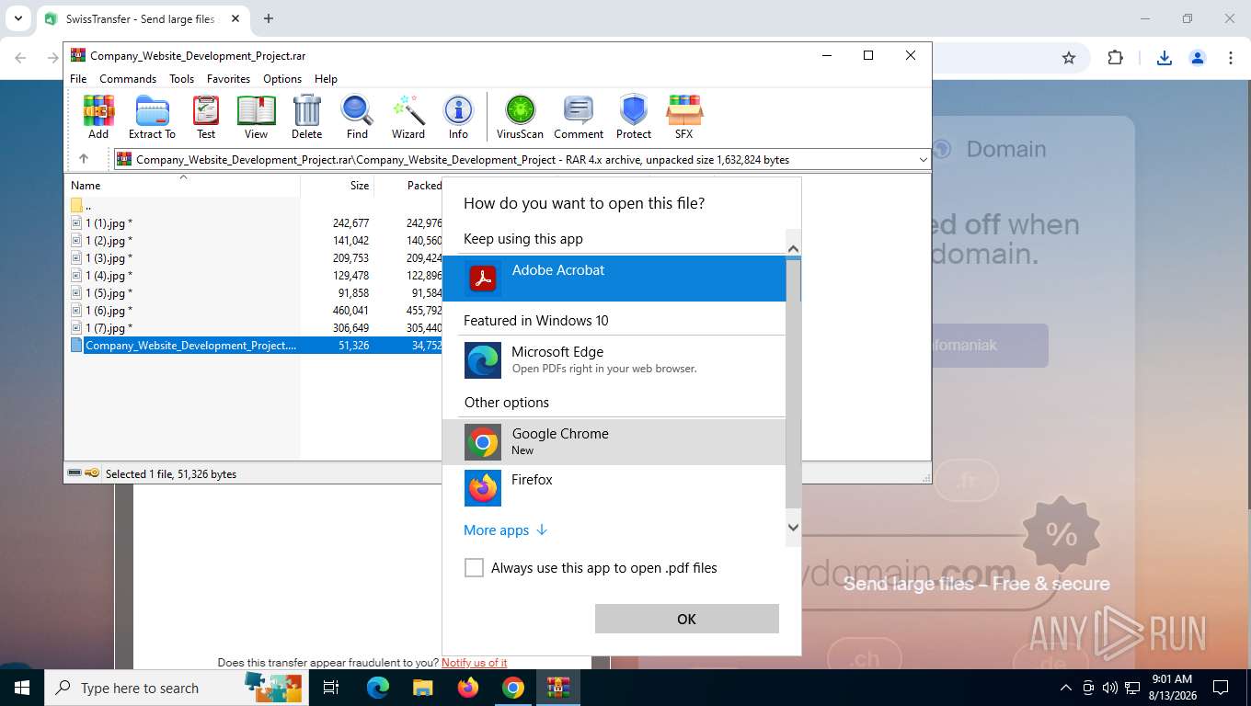Screen dimensions: 1251x706
Task: Expand WinRAR address path dropdown
Action: click(x=923, y=160)
